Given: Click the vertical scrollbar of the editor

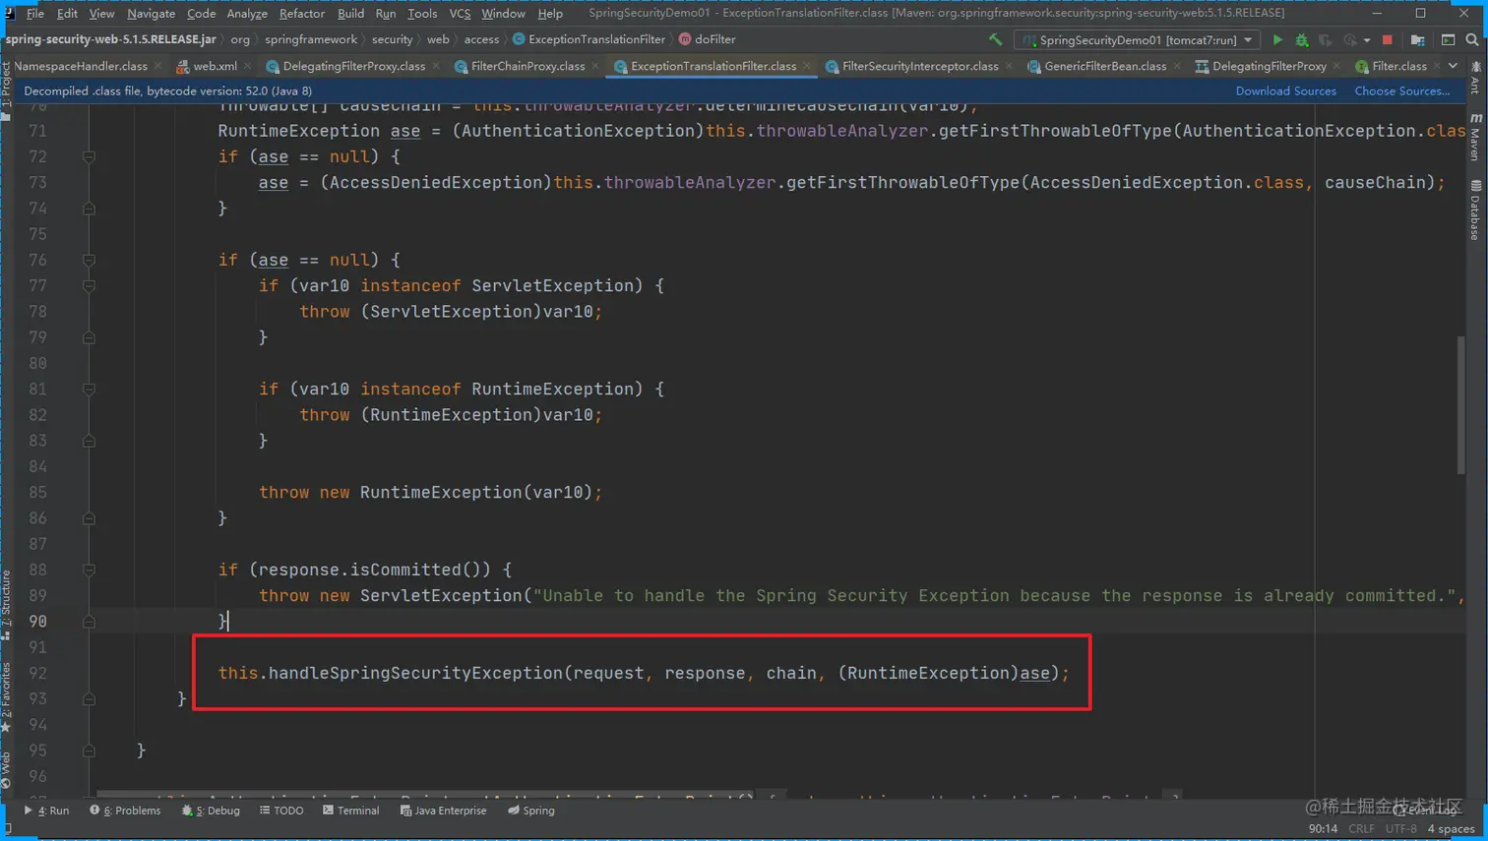Looking at the screenshot, I should tap(1461, 405).
